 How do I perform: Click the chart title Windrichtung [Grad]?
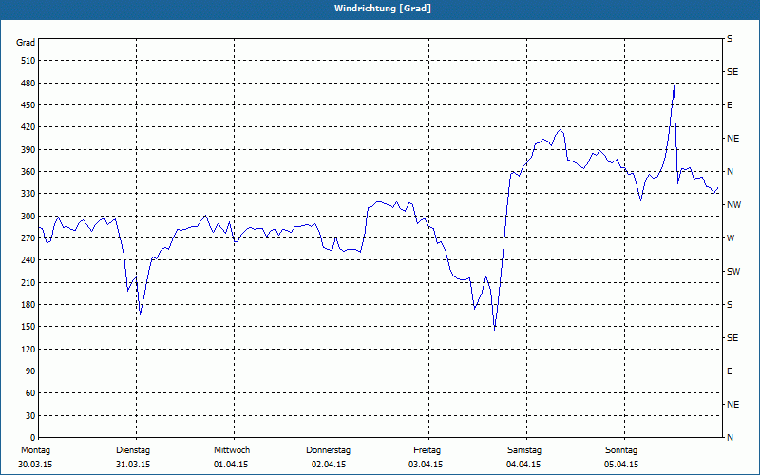pyautogui.click(x=383, y=9)
